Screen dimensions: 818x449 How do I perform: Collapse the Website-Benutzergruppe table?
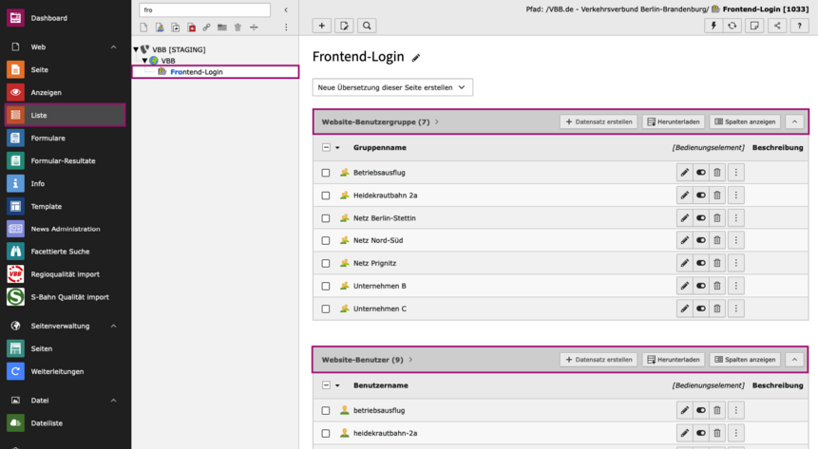794,122
